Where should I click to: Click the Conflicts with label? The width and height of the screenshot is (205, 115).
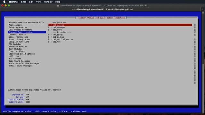point(16,99)
